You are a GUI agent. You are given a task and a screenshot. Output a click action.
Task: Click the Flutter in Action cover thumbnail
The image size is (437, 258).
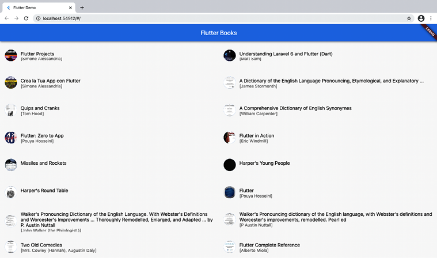(230, 138)
